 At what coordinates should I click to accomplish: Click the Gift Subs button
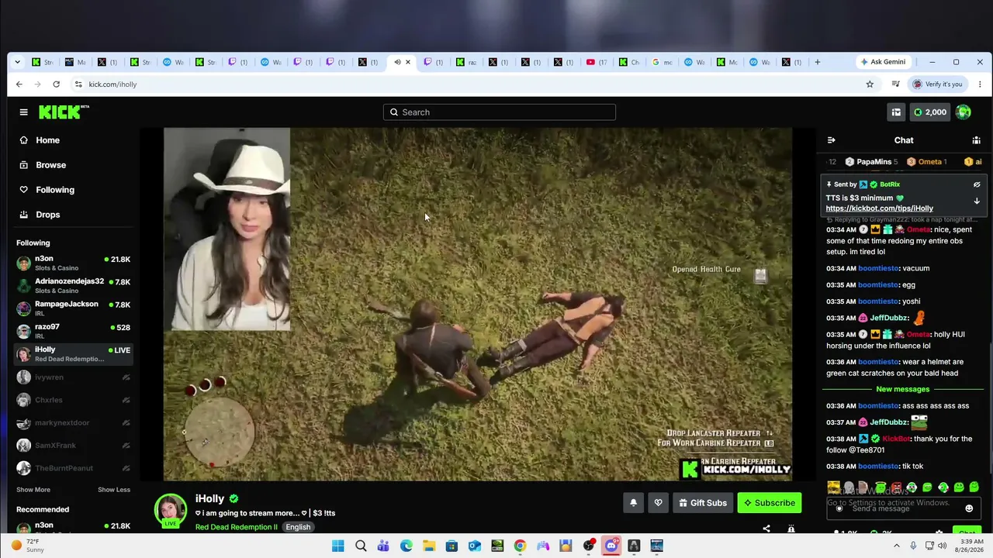[703, 503]
